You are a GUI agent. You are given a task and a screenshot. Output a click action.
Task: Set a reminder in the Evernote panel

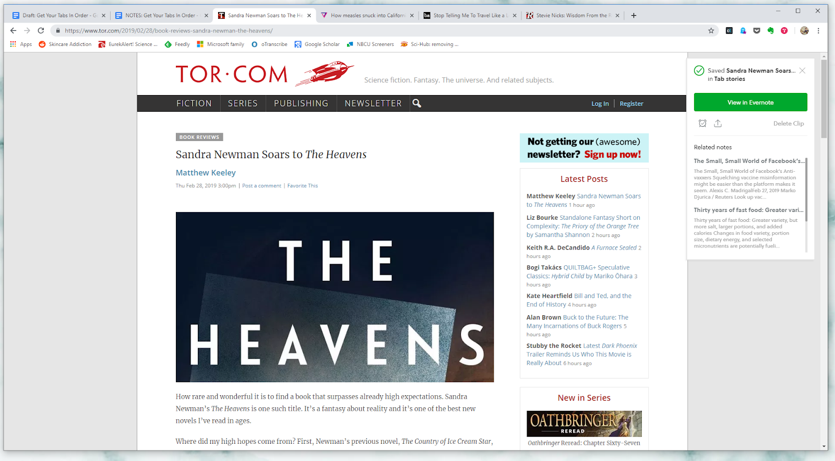pyautogui.click(x=702, y=124)
